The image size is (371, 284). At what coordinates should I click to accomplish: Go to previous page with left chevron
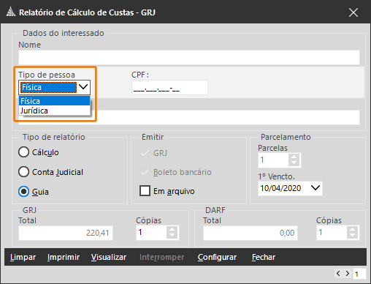338,274
